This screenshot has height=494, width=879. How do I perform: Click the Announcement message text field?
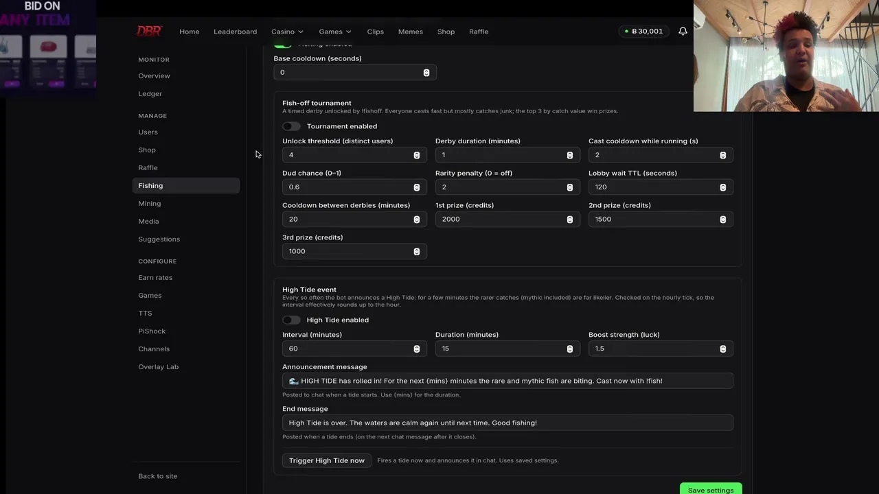507,381
